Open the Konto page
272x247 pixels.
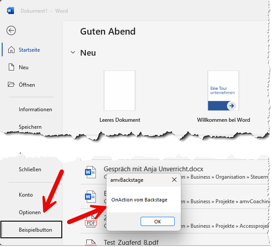(26, 195)
